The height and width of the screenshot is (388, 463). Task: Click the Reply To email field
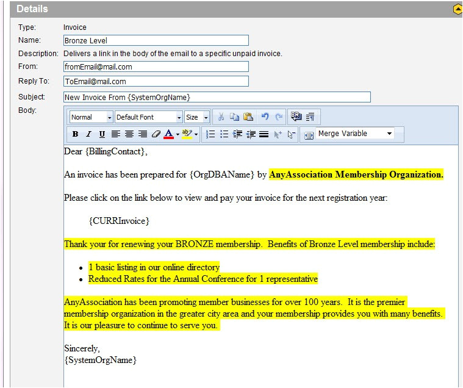point(156,81)
